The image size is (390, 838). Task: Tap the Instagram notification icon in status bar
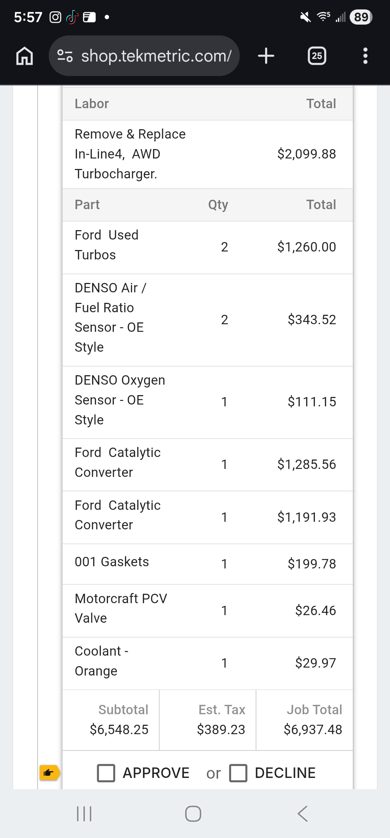click(x=55, y=17)
